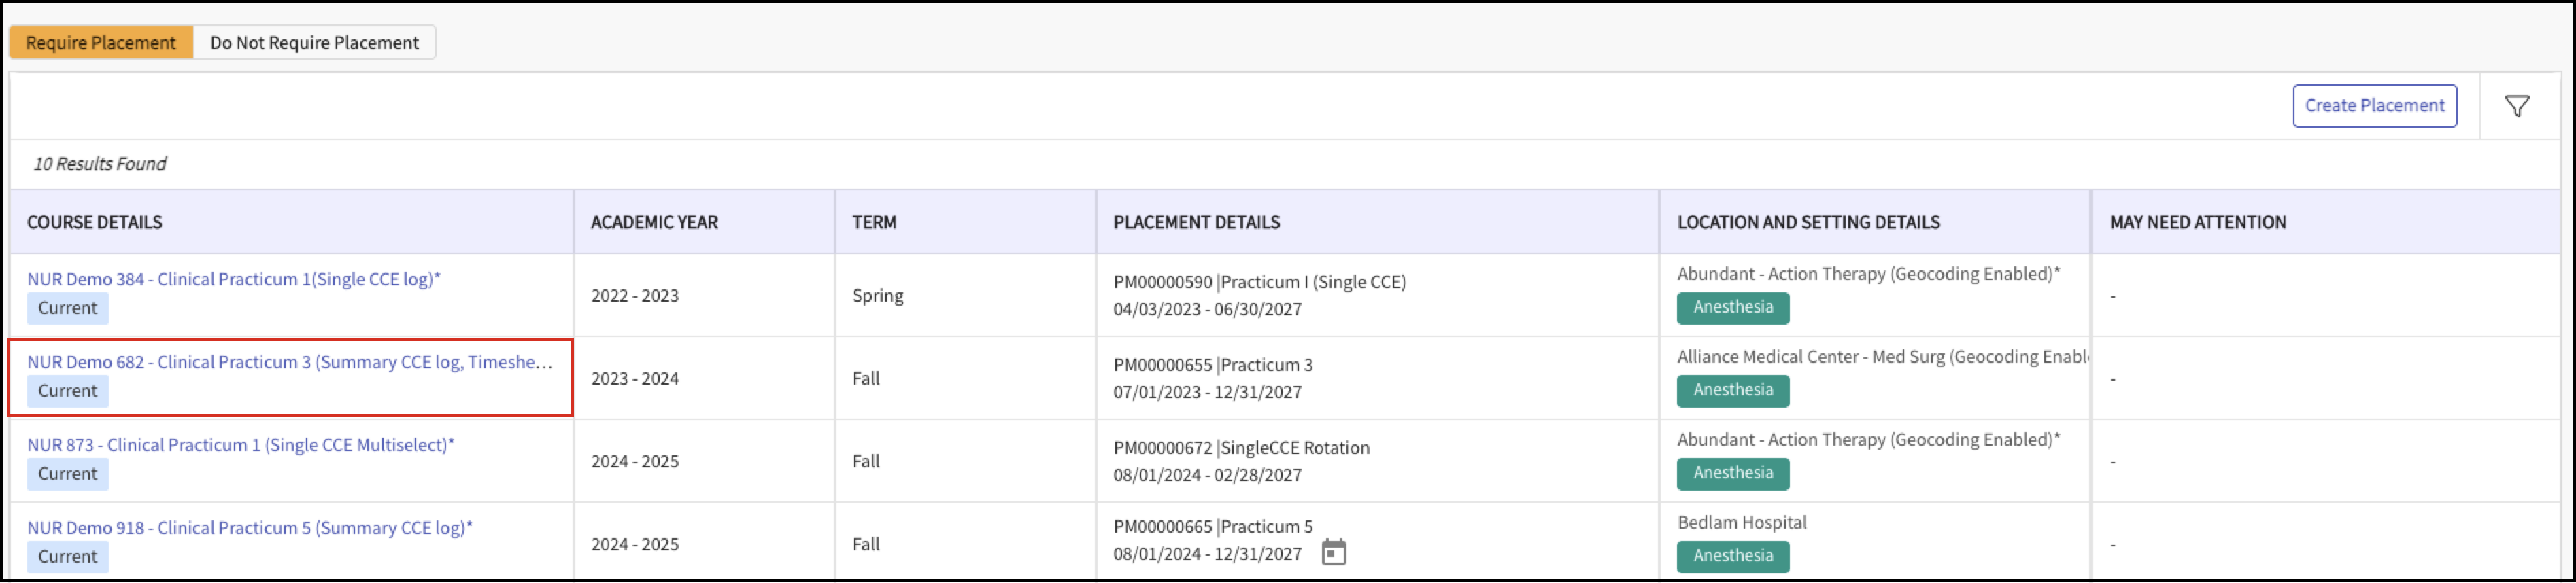Open NUR Demo 918 Clinical Practicum 5 link

pos(249,529)
